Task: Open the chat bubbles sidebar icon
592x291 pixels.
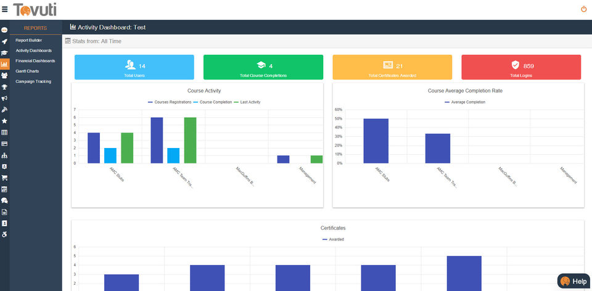Action: coord(4,200)
